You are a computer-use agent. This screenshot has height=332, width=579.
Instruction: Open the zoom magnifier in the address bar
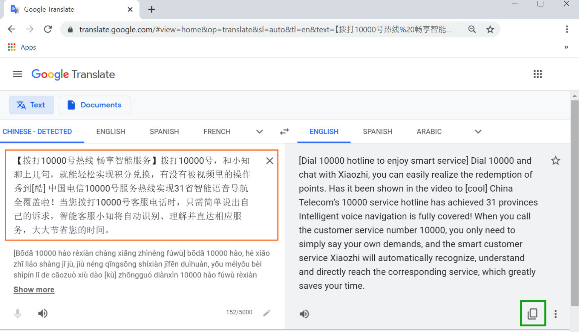coord(472,29)
